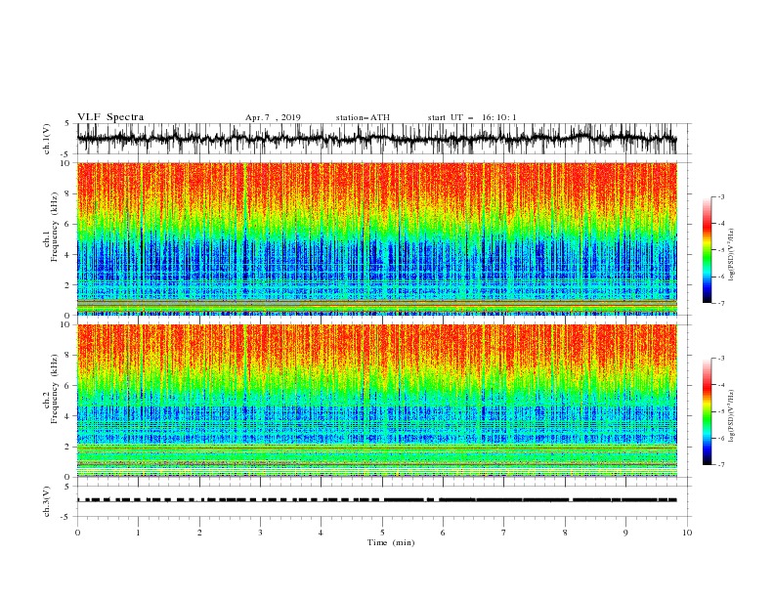
Task: Click the "-7" label on lower color bar
Action: click(x=720, y=465)
